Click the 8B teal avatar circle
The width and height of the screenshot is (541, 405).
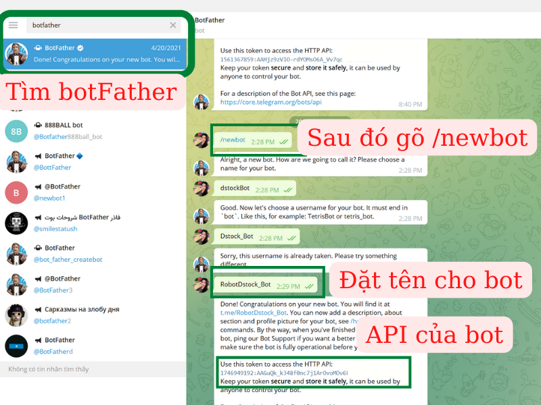16,131
